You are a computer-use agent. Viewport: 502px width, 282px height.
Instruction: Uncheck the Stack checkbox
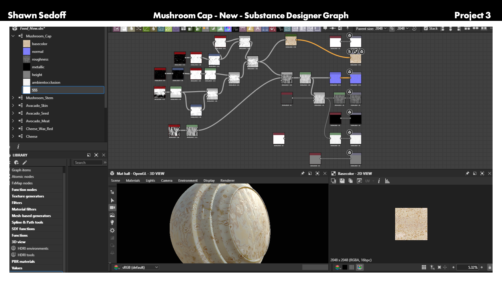point(426,28)
